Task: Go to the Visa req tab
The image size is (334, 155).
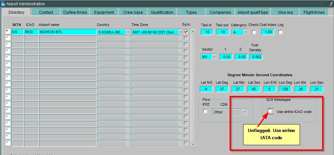Action: tap(285, 12)
